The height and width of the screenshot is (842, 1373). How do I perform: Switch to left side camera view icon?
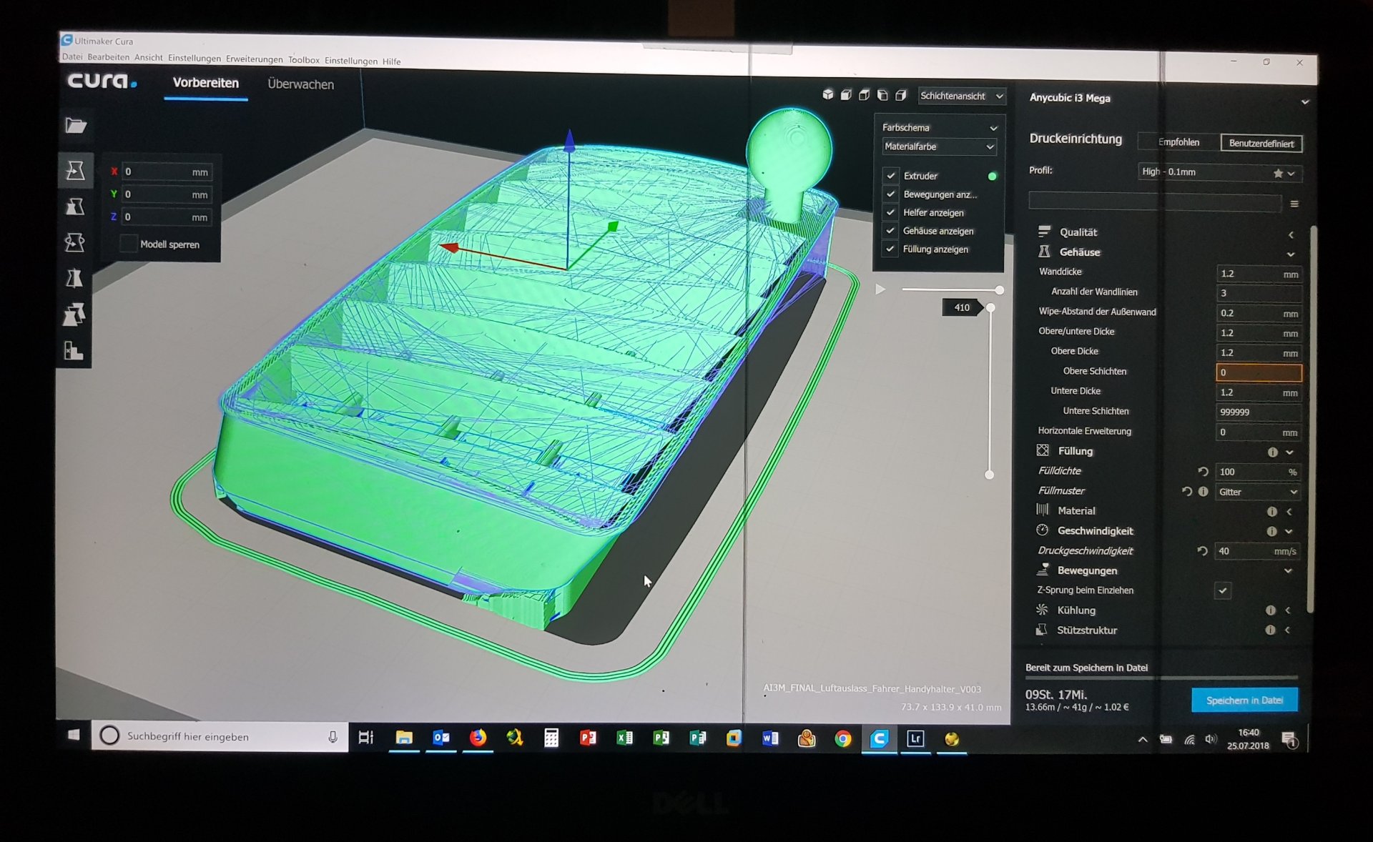882,94
